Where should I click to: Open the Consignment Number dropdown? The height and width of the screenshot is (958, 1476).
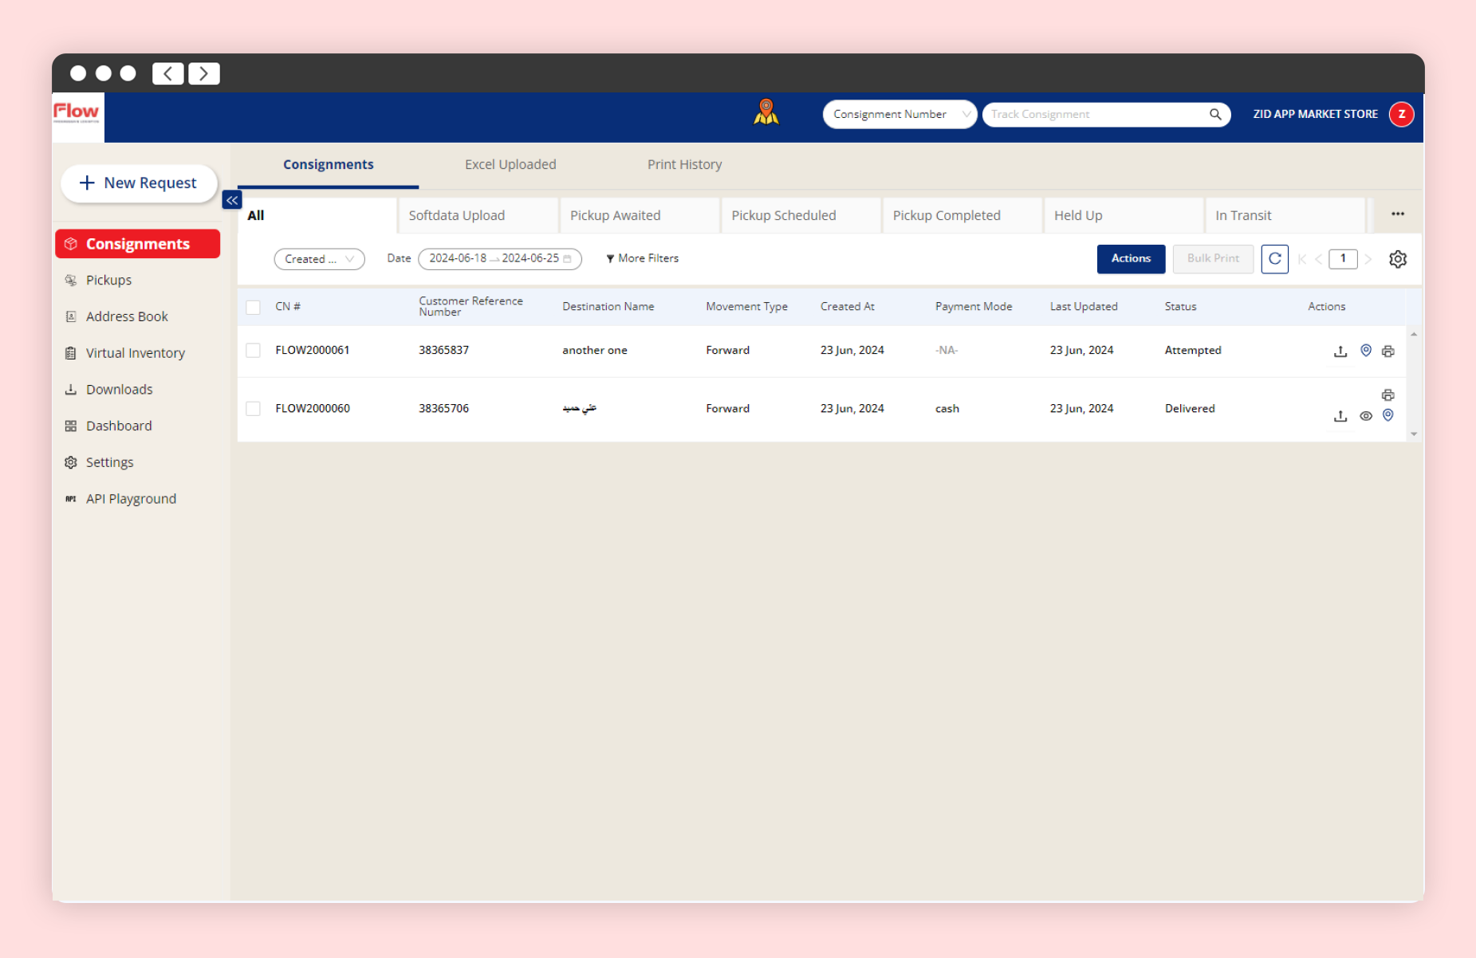tap(899, 114)
